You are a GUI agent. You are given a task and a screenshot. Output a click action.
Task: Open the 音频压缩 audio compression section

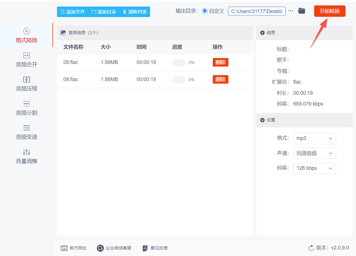tap(26, 84)
